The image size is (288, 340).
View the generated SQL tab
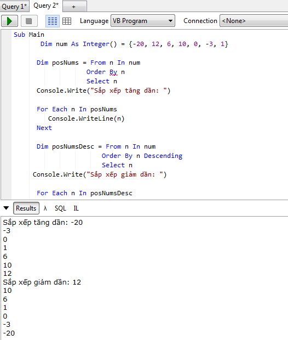[60, 208]
